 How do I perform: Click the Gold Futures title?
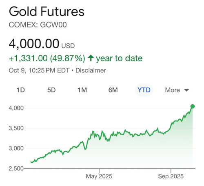point(47,11)
